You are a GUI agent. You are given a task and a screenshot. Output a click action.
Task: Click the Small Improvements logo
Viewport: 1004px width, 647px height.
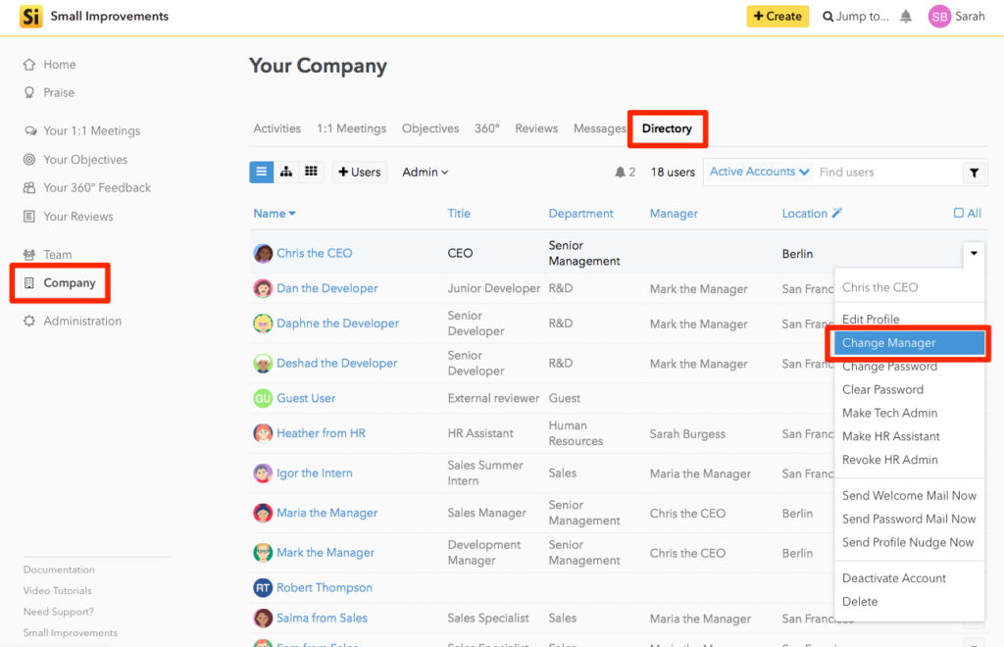(x=30, y=16)
